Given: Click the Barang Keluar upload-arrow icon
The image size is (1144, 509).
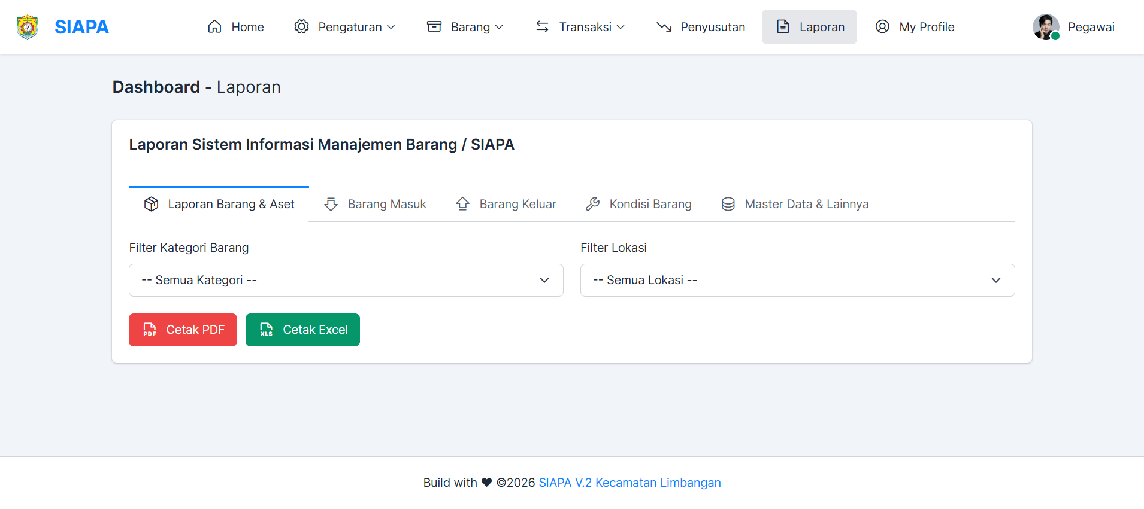Looking at the screenshot, I should (x=463, y=204).
